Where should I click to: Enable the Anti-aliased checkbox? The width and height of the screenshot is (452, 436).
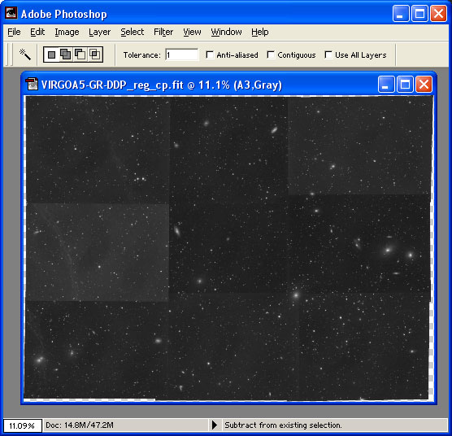pos(210,54)
